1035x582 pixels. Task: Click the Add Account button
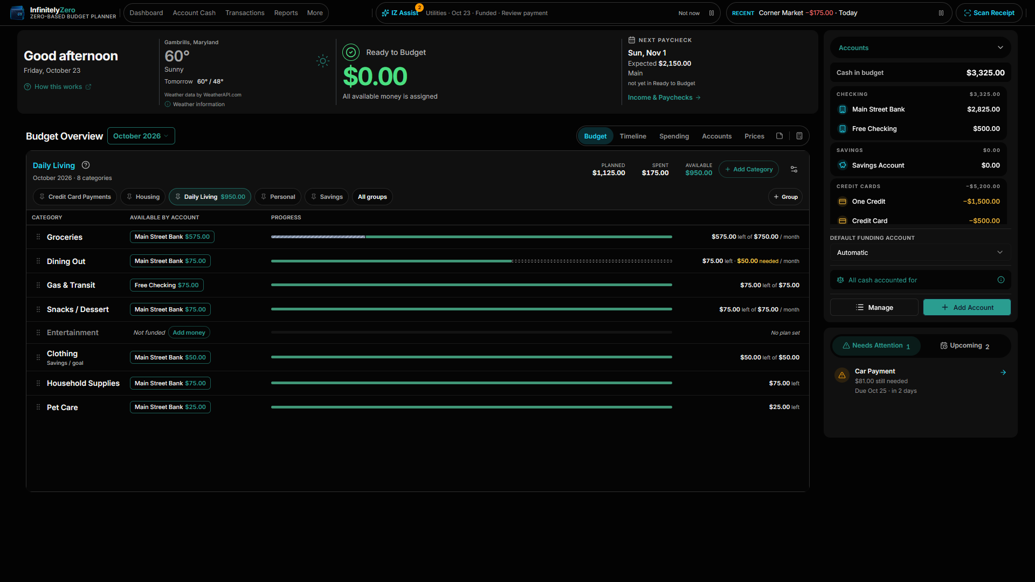pos(967,307)
